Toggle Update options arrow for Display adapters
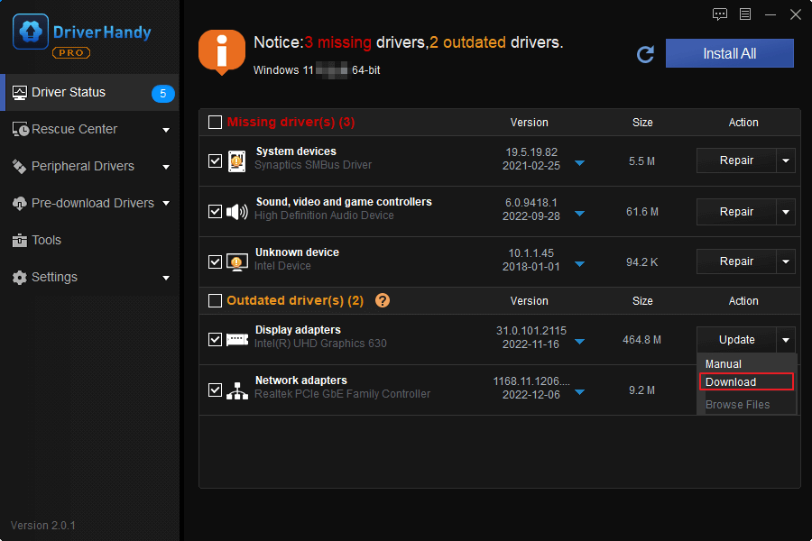The height and width of the screenshot is (541, 812). click(786, 340)
